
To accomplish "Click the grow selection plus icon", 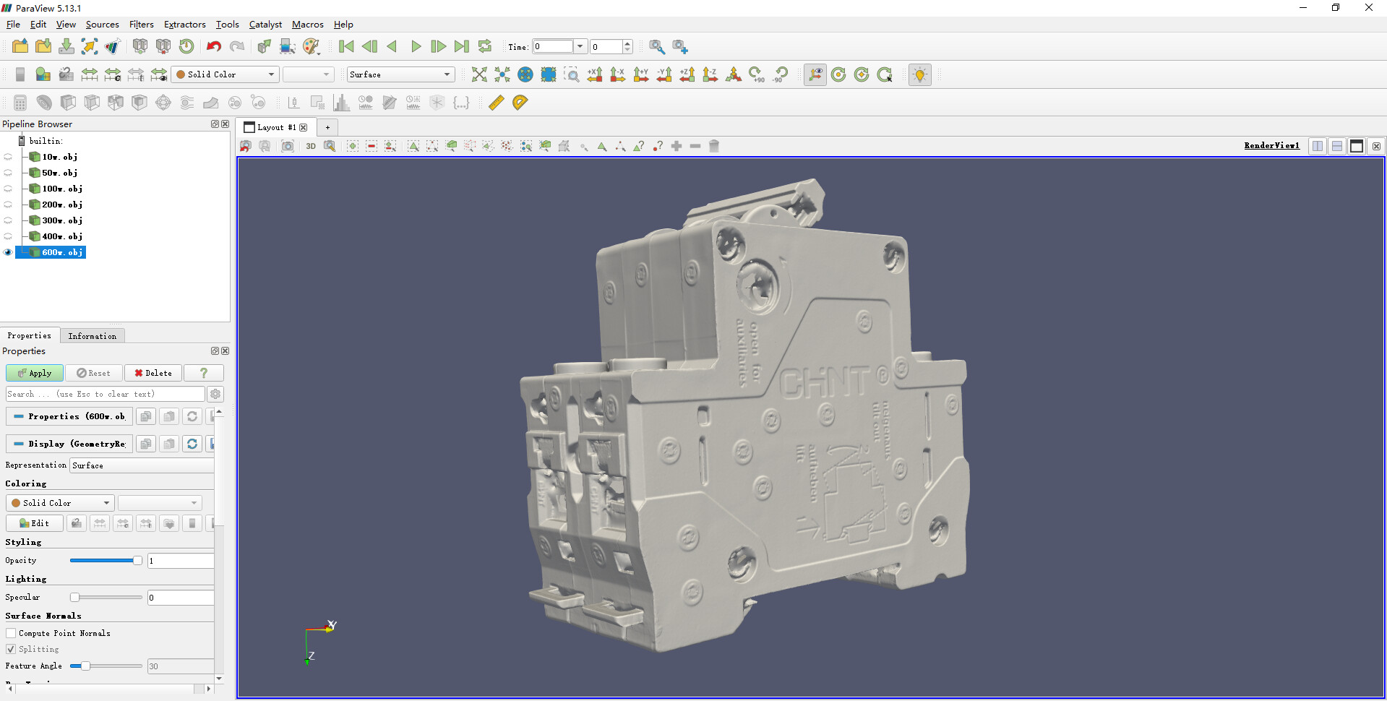I will [677, 146].
